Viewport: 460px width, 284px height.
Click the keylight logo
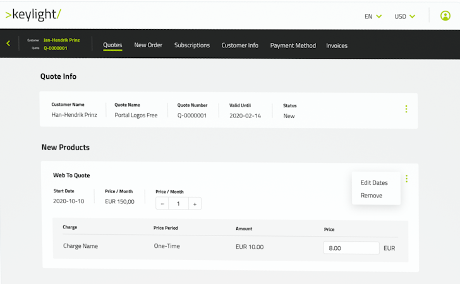click(33, 15)
